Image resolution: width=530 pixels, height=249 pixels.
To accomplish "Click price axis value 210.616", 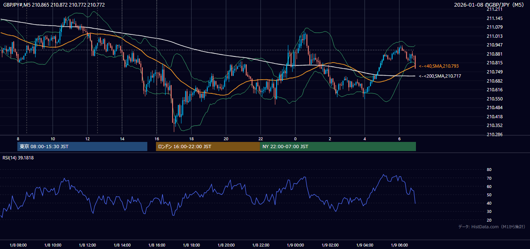I will click(494, 90).
